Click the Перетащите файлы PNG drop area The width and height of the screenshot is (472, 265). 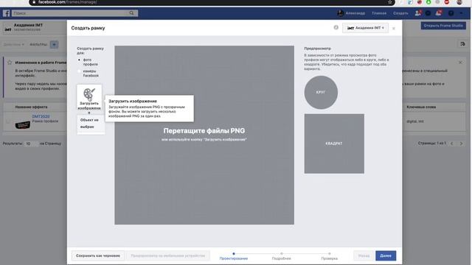pyautogui.click(x=204, y=135)
